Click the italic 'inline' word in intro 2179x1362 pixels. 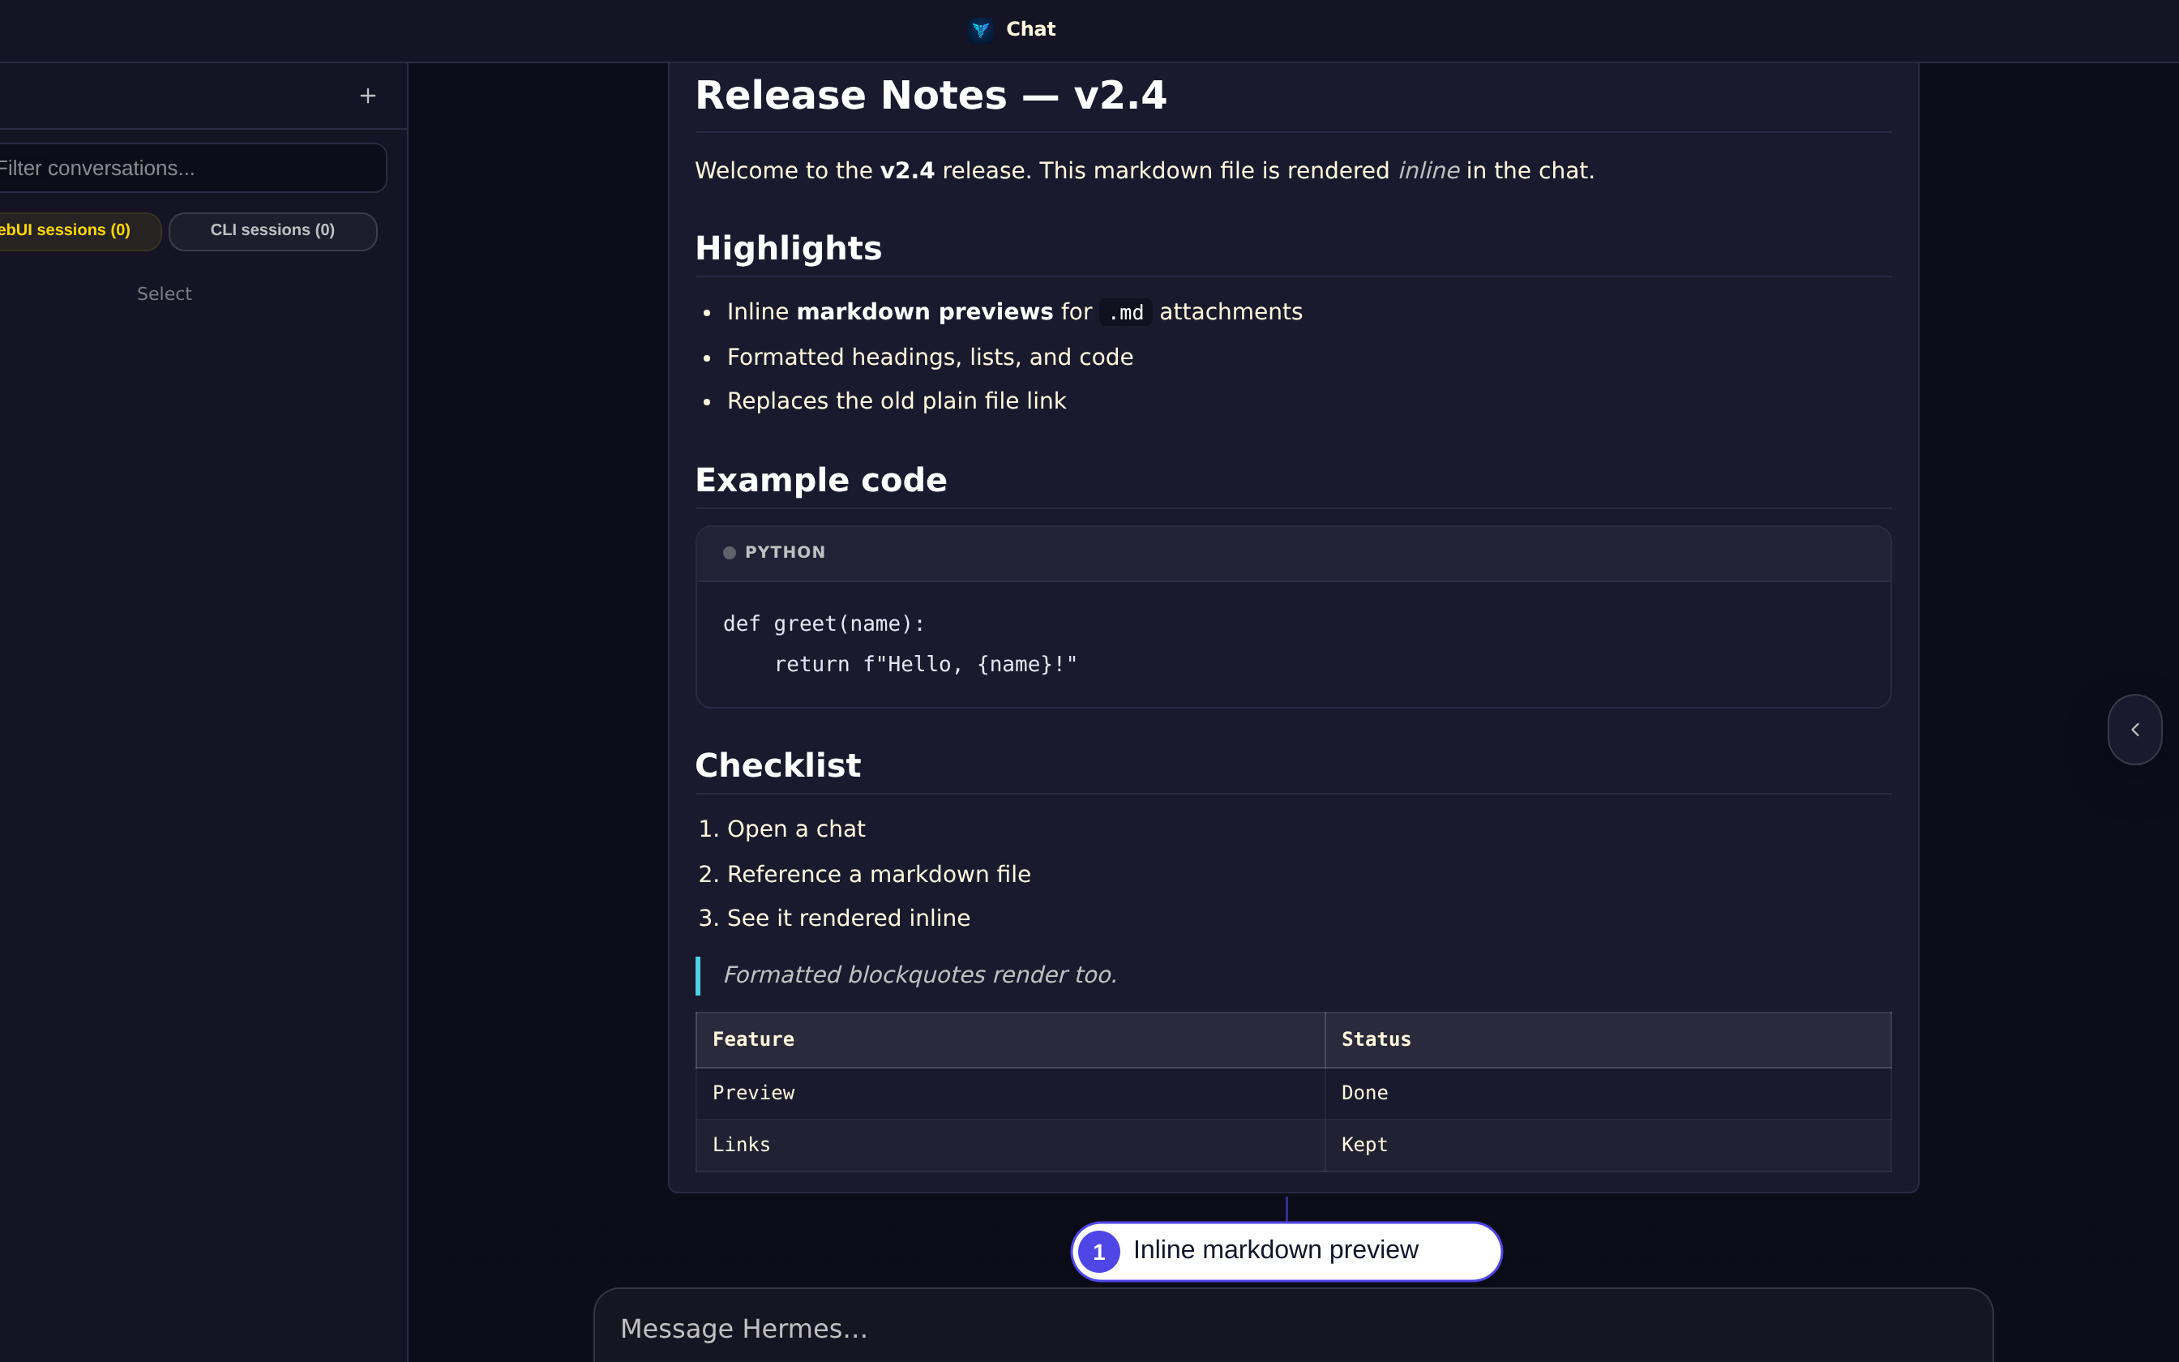tap(1428, 170)
